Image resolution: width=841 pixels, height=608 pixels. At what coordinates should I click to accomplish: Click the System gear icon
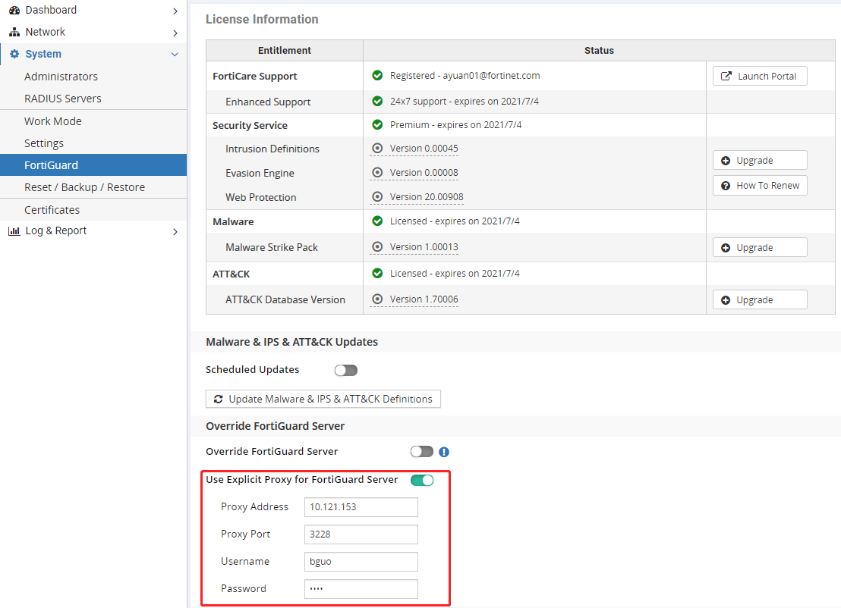click(14, 54)
